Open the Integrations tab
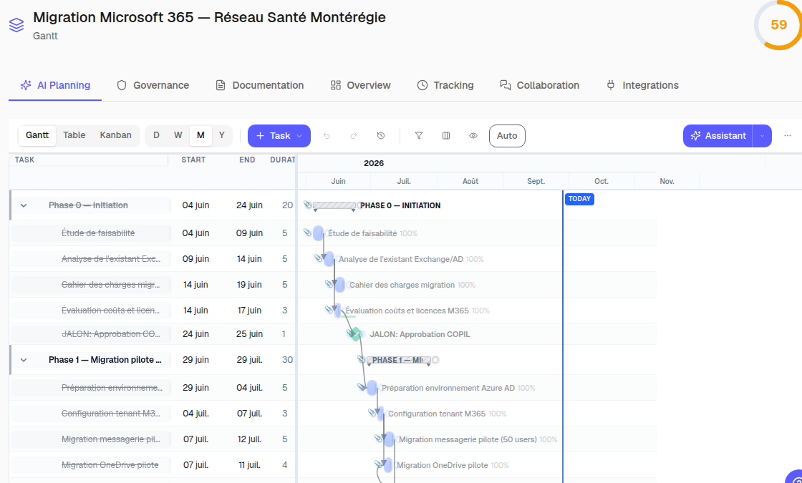 642,85
